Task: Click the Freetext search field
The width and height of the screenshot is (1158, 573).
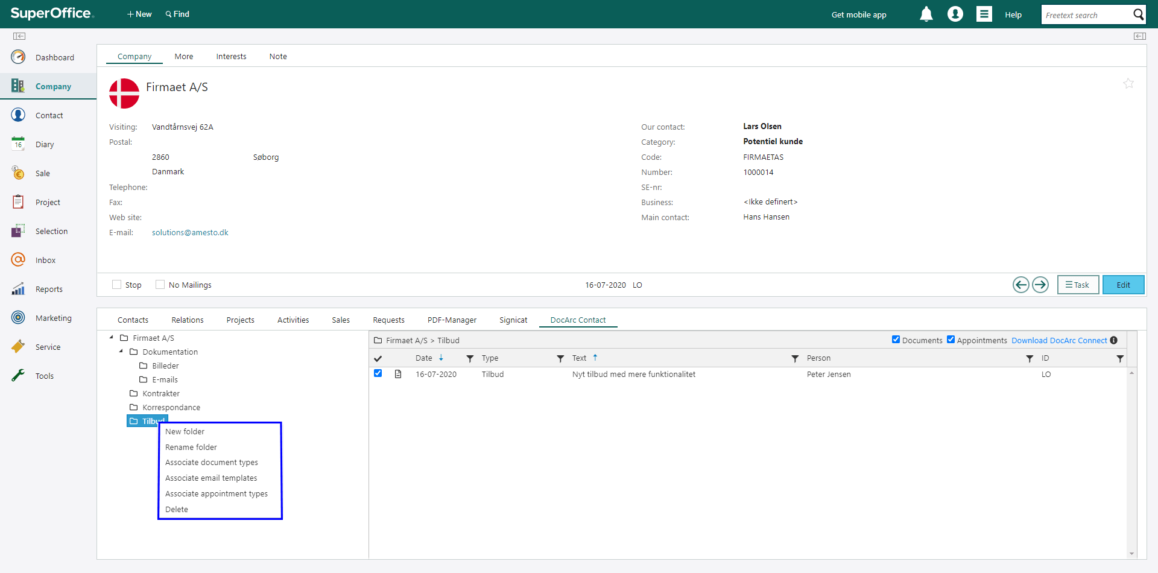Action: point(1085,15)
